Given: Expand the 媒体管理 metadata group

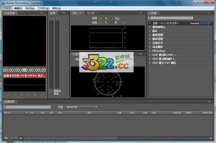Looking at the screenshot, I should click(150, 39).
